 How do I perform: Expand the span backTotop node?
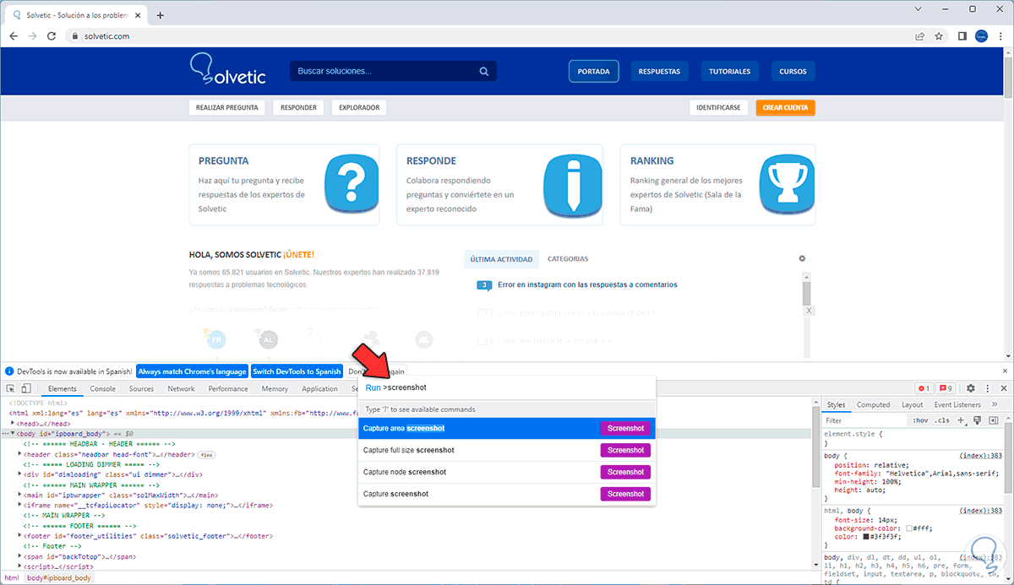21,556
